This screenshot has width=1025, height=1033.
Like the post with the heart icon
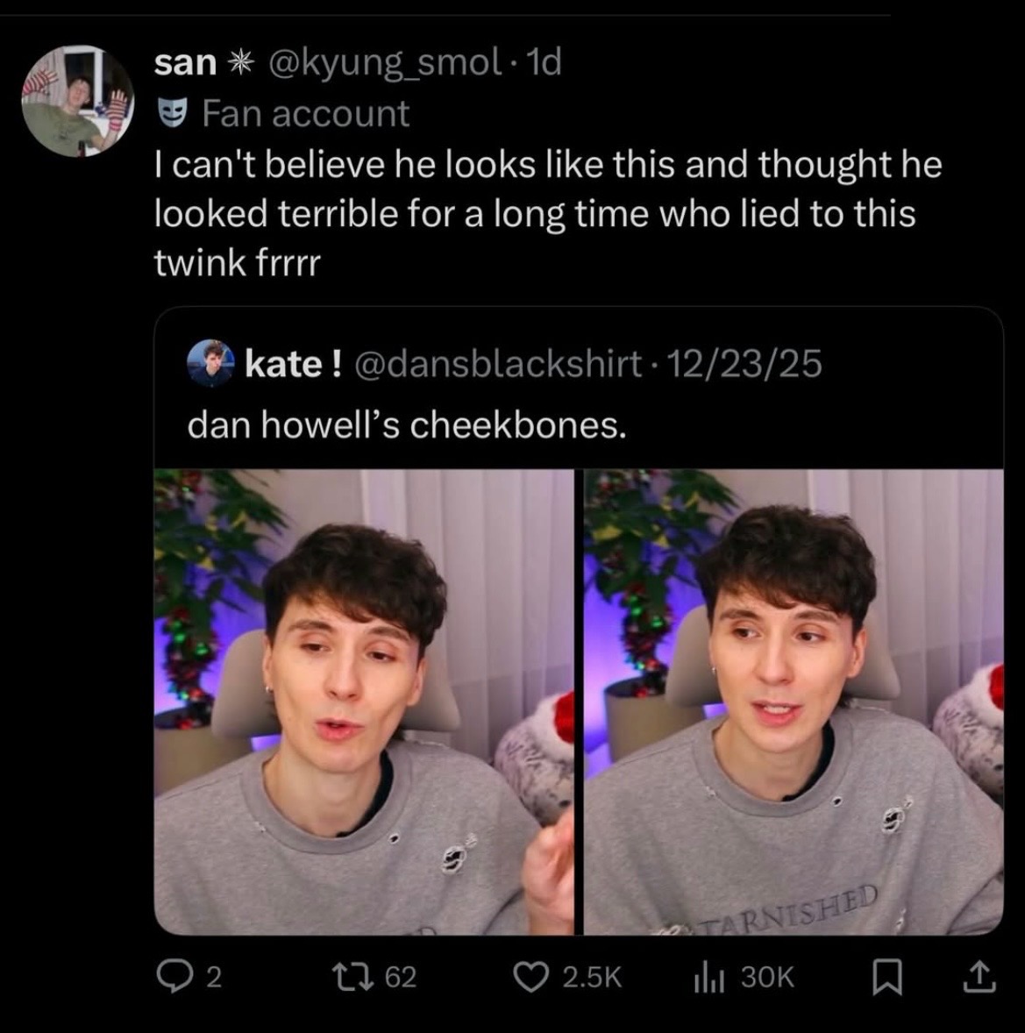pos(530,976)
